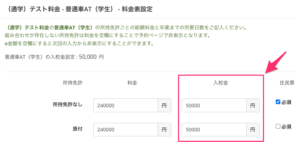Click 必須 label next to checked checkbox
Image resolution: width=297 pixels, height=142 pixels.
coord(286,102)
